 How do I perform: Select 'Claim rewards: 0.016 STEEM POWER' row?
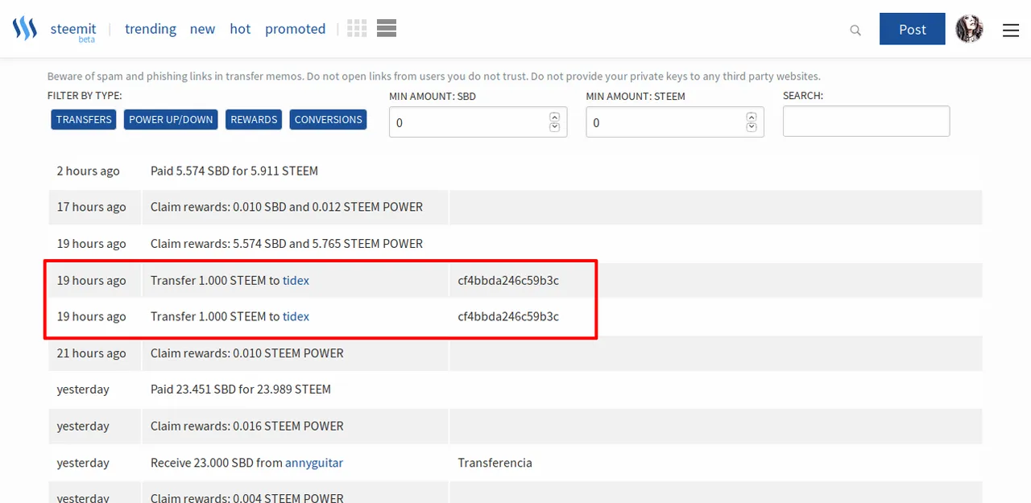tap(247, 426)
